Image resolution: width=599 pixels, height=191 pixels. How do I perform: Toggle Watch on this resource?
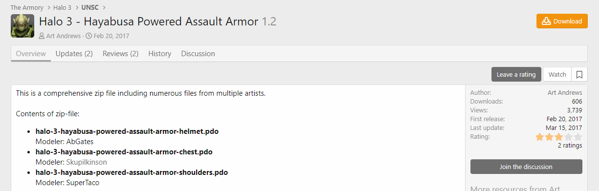click(557, 75)
